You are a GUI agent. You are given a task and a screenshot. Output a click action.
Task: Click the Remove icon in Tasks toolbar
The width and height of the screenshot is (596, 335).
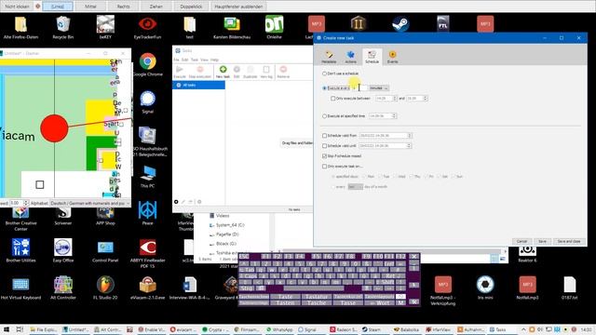point(283,72)
